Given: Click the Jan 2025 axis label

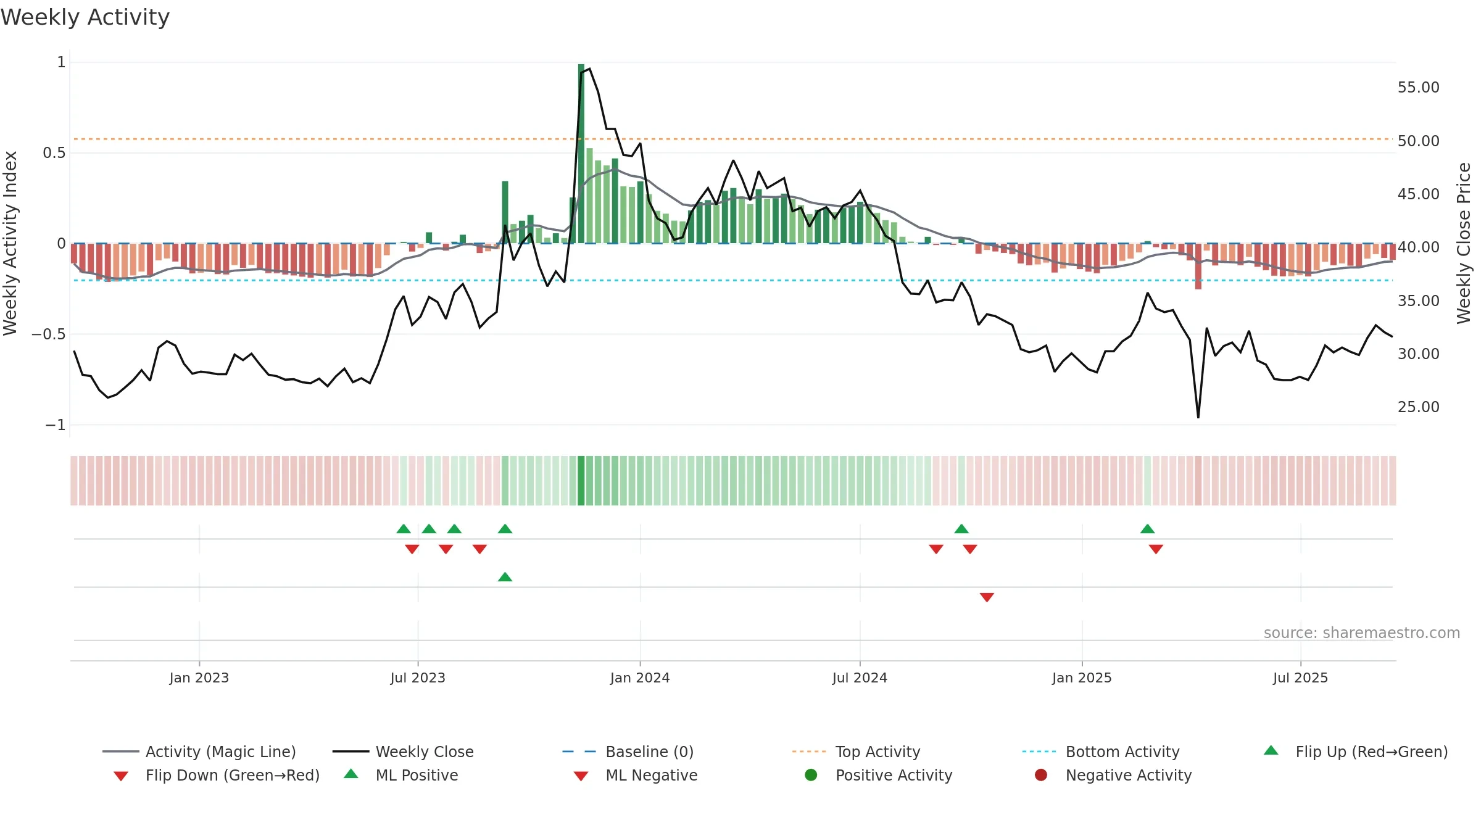Looking at the screenshot, I should [x=1082, y=678].
